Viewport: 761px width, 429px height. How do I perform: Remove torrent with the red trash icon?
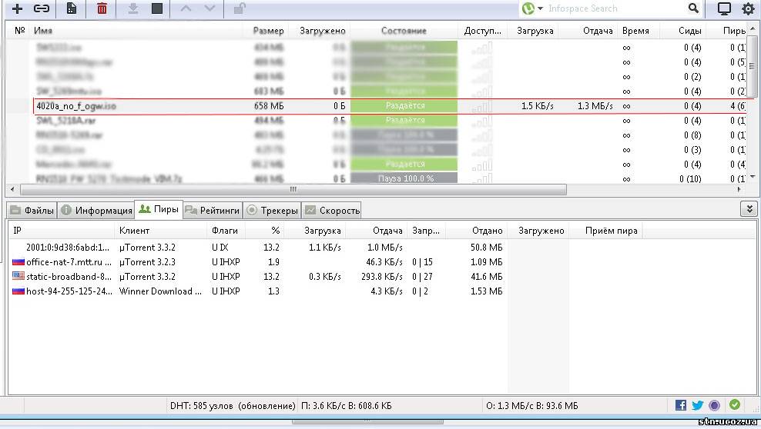point(102,8)
